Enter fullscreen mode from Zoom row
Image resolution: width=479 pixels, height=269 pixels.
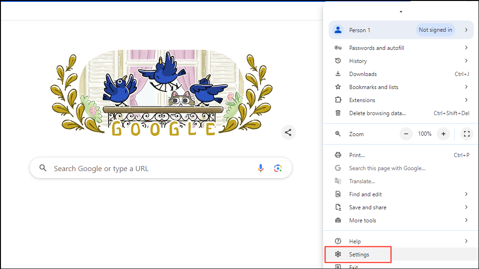tap(466, 134)
